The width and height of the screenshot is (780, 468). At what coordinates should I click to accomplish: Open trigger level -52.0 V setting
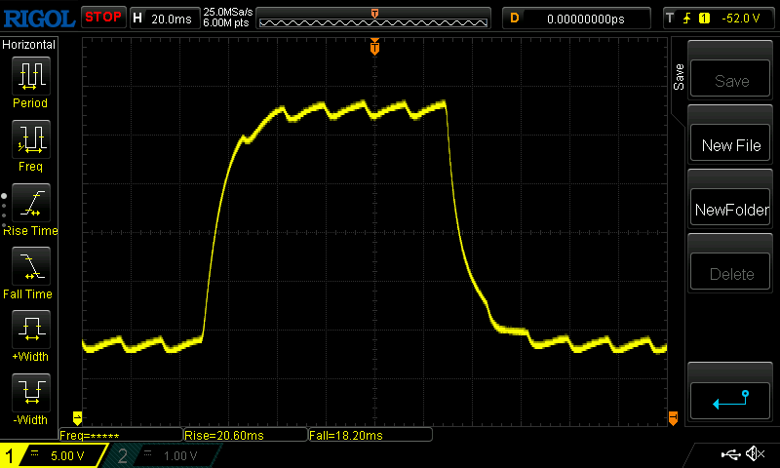click(721, 18)
